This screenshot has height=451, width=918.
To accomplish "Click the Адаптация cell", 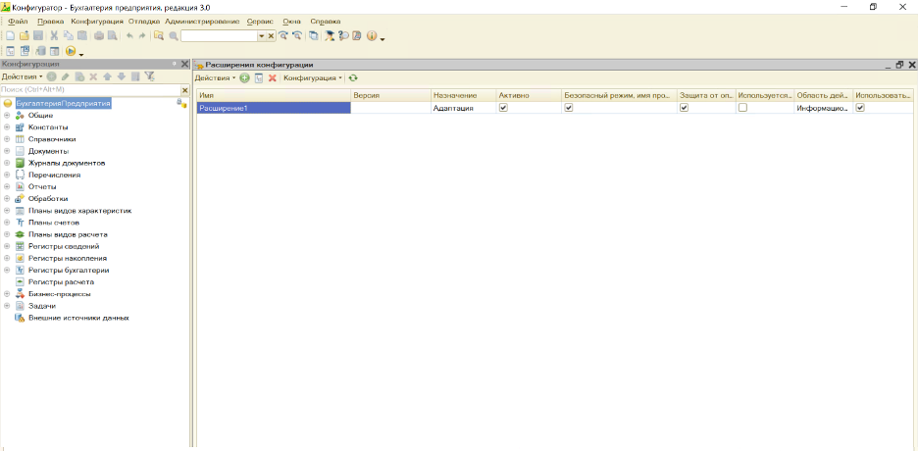I will point(464,108).
